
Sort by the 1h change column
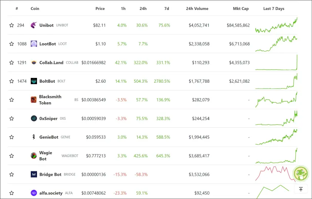point(123,8)
